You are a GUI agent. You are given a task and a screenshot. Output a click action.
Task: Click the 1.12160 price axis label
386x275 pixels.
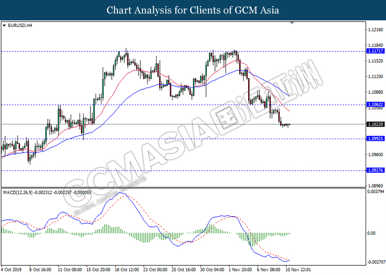(376, 30)
